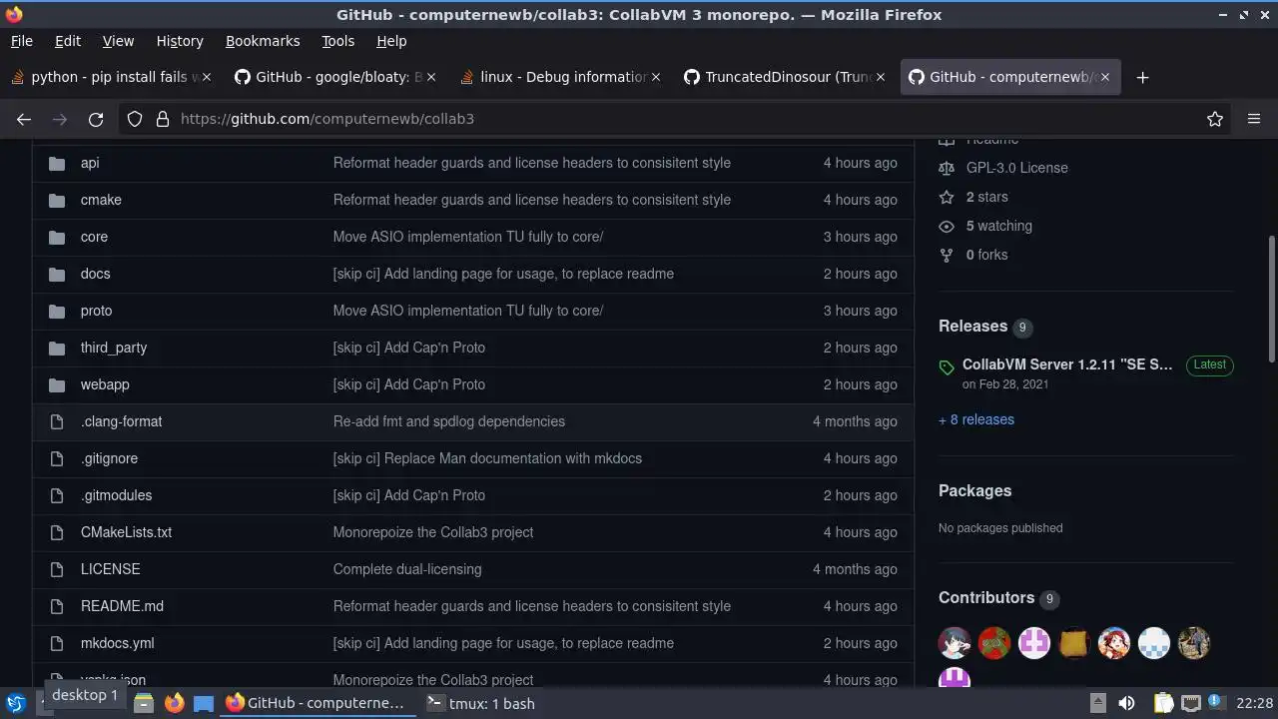Click the star icon beside 2 stars
Viewport: 1278px width, 719px height.
pos(947,197)
